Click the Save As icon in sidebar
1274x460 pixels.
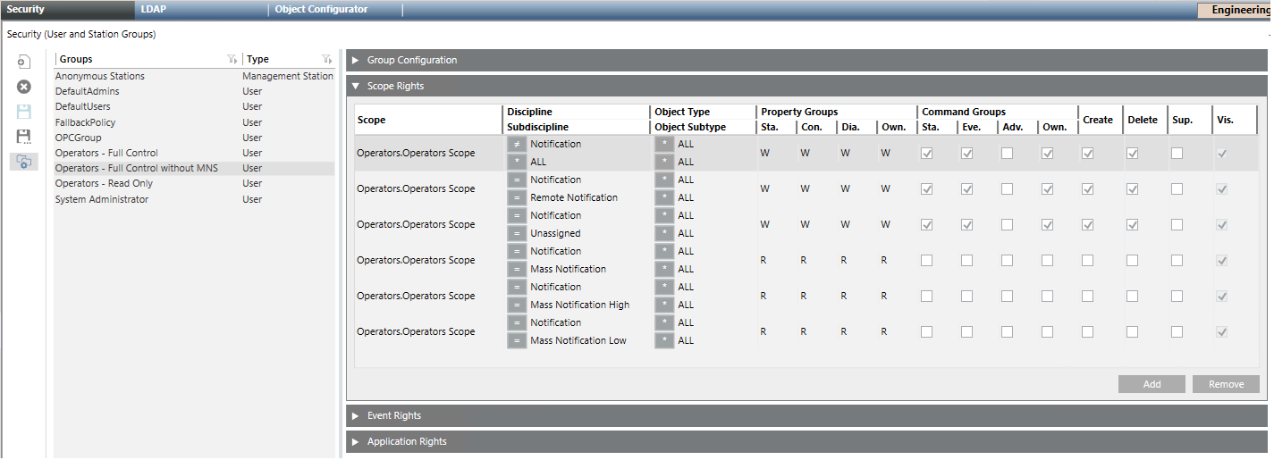[x=24, y=137]
